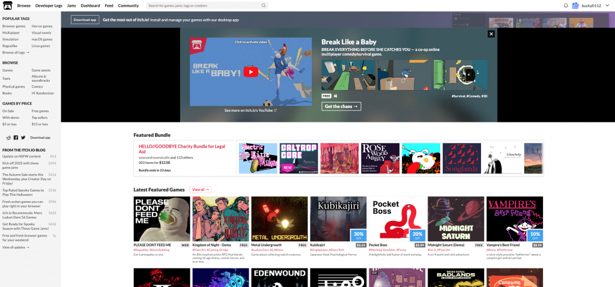Open Pocket Boss game cover
This screenshot has height=287, width=615.
tap(398, 219)
